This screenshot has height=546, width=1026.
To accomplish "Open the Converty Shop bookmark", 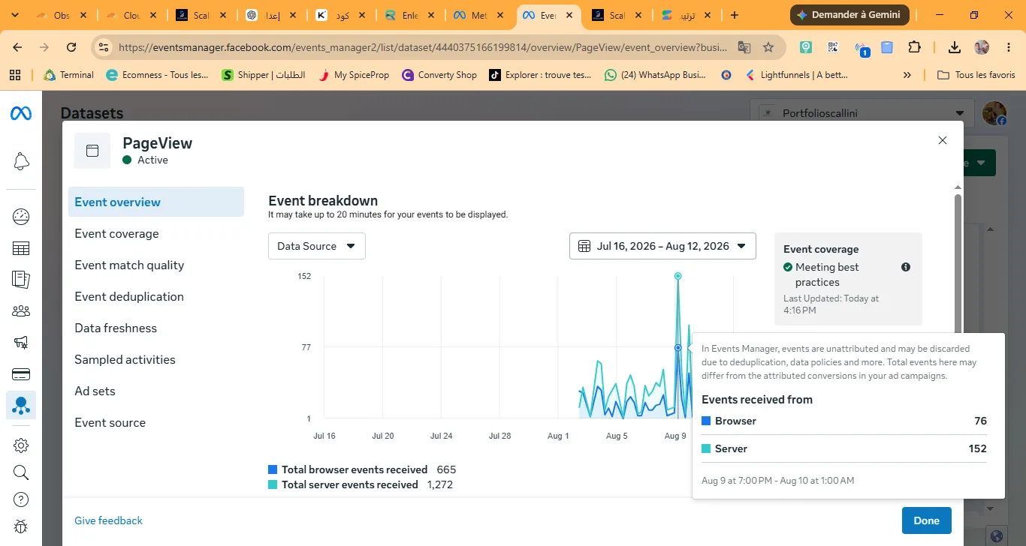I will pyautogui.click(x=439, y=75).
